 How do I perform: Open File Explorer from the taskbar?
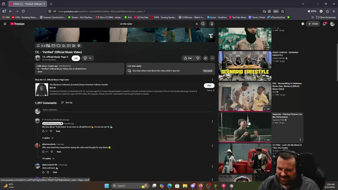coord(185,186)
